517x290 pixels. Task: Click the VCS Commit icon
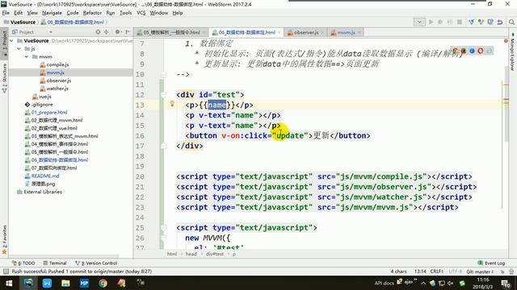tap(481, 22)
